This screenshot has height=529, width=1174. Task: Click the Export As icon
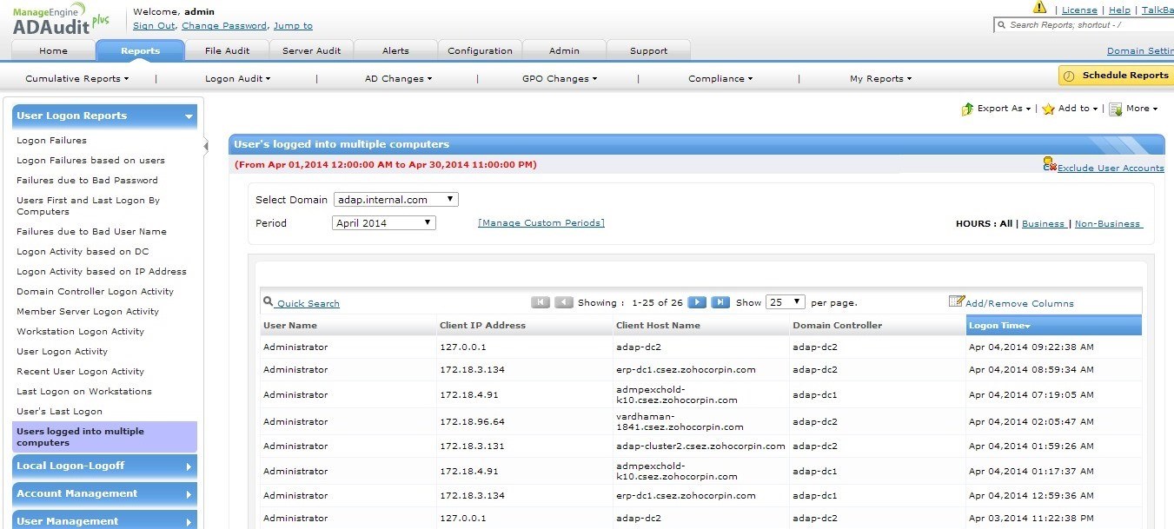click(967, 109)
